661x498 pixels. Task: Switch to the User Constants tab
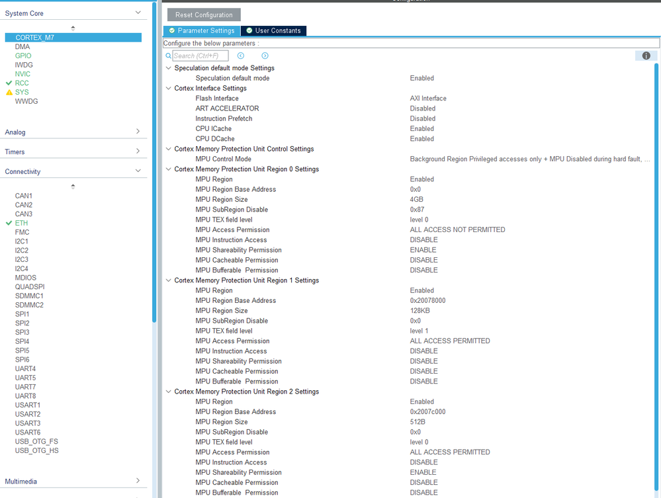[x=274, y=30]
